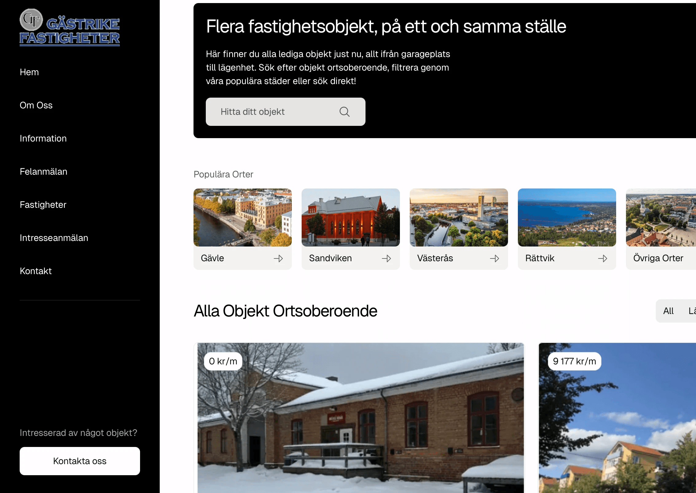Click the arrow icon on Västerås card
The image size is (696, 493).
pyautogui.click(x=495, y=258)
